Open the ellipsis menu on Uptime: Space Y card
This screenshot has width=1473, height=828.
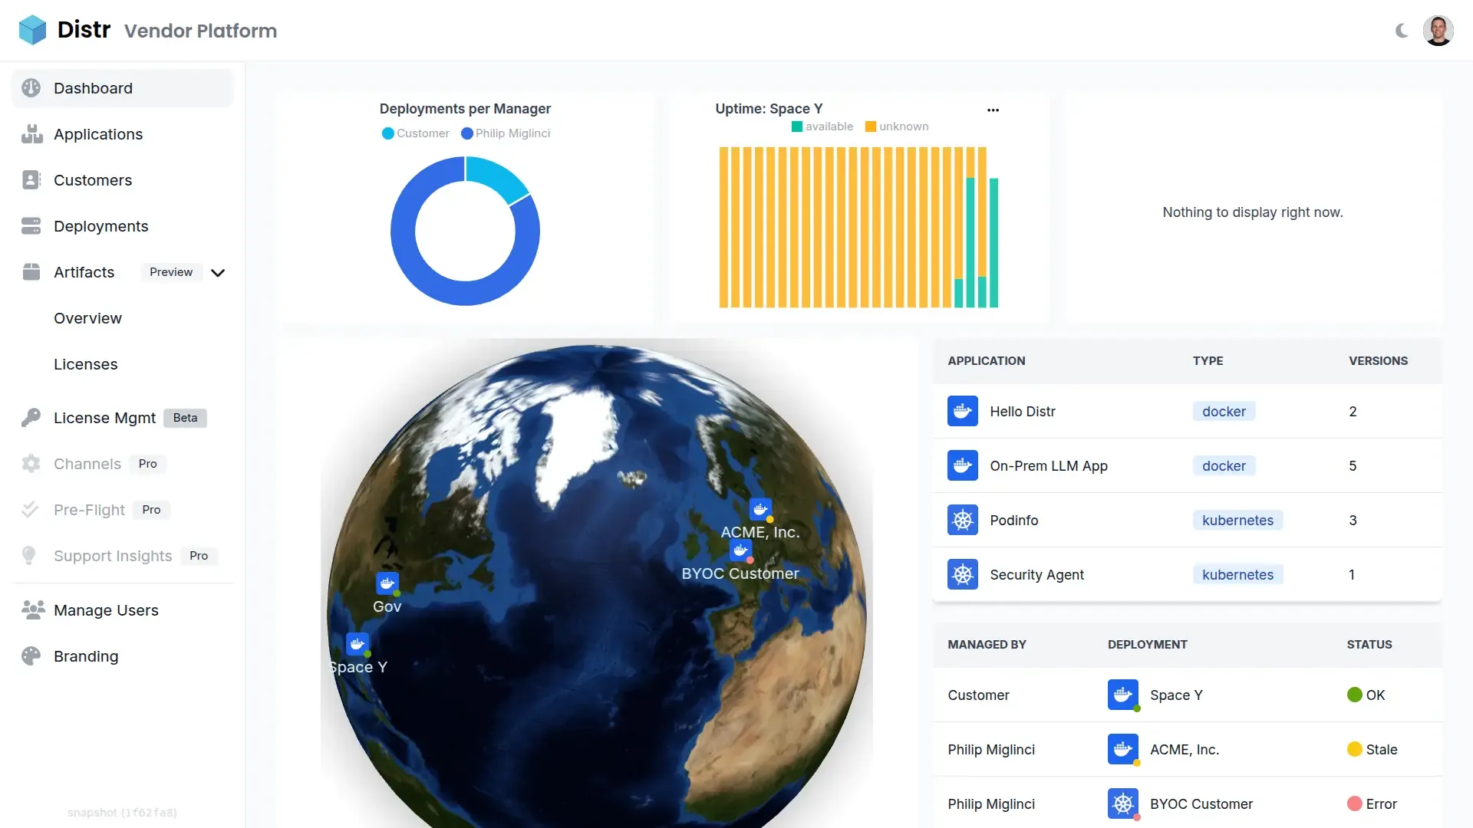(x=993, y=110)
